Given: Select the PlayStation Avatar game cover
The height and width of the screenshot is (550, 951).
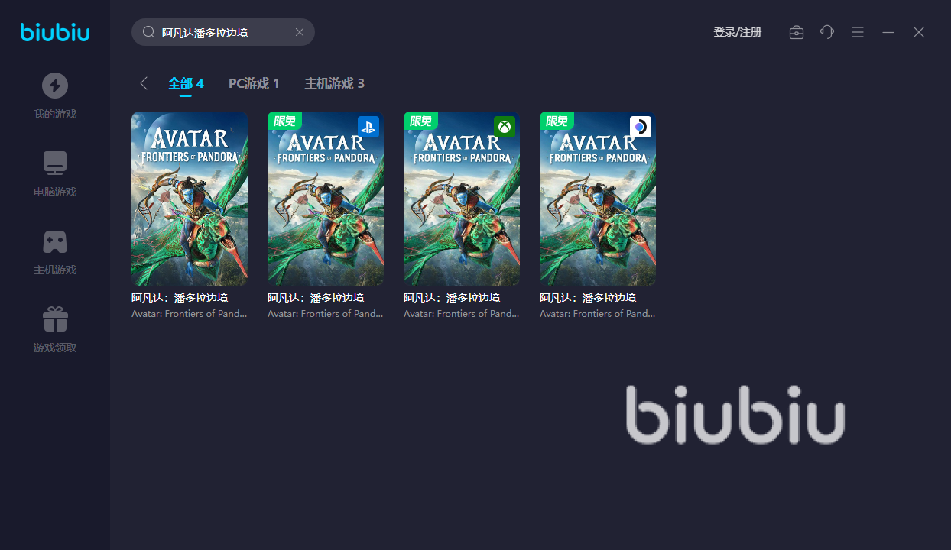Looking at the screenshot, I should (326, 199).
